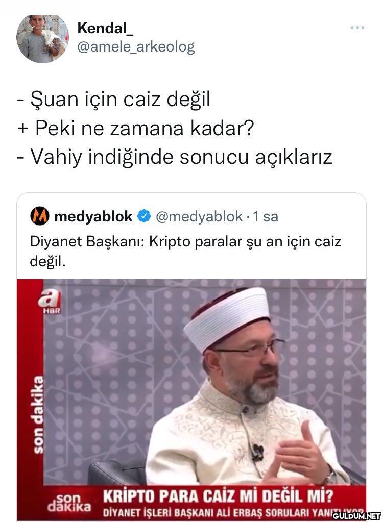Select the tweet text Şuan için caiz değil
Viewport: 383px width, 522px height.
coord(113,99)
